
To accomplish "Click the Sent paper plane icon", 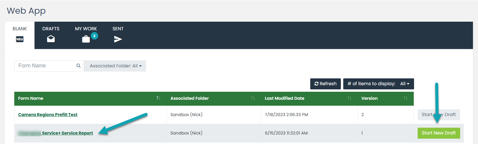I will pos(118,39).
